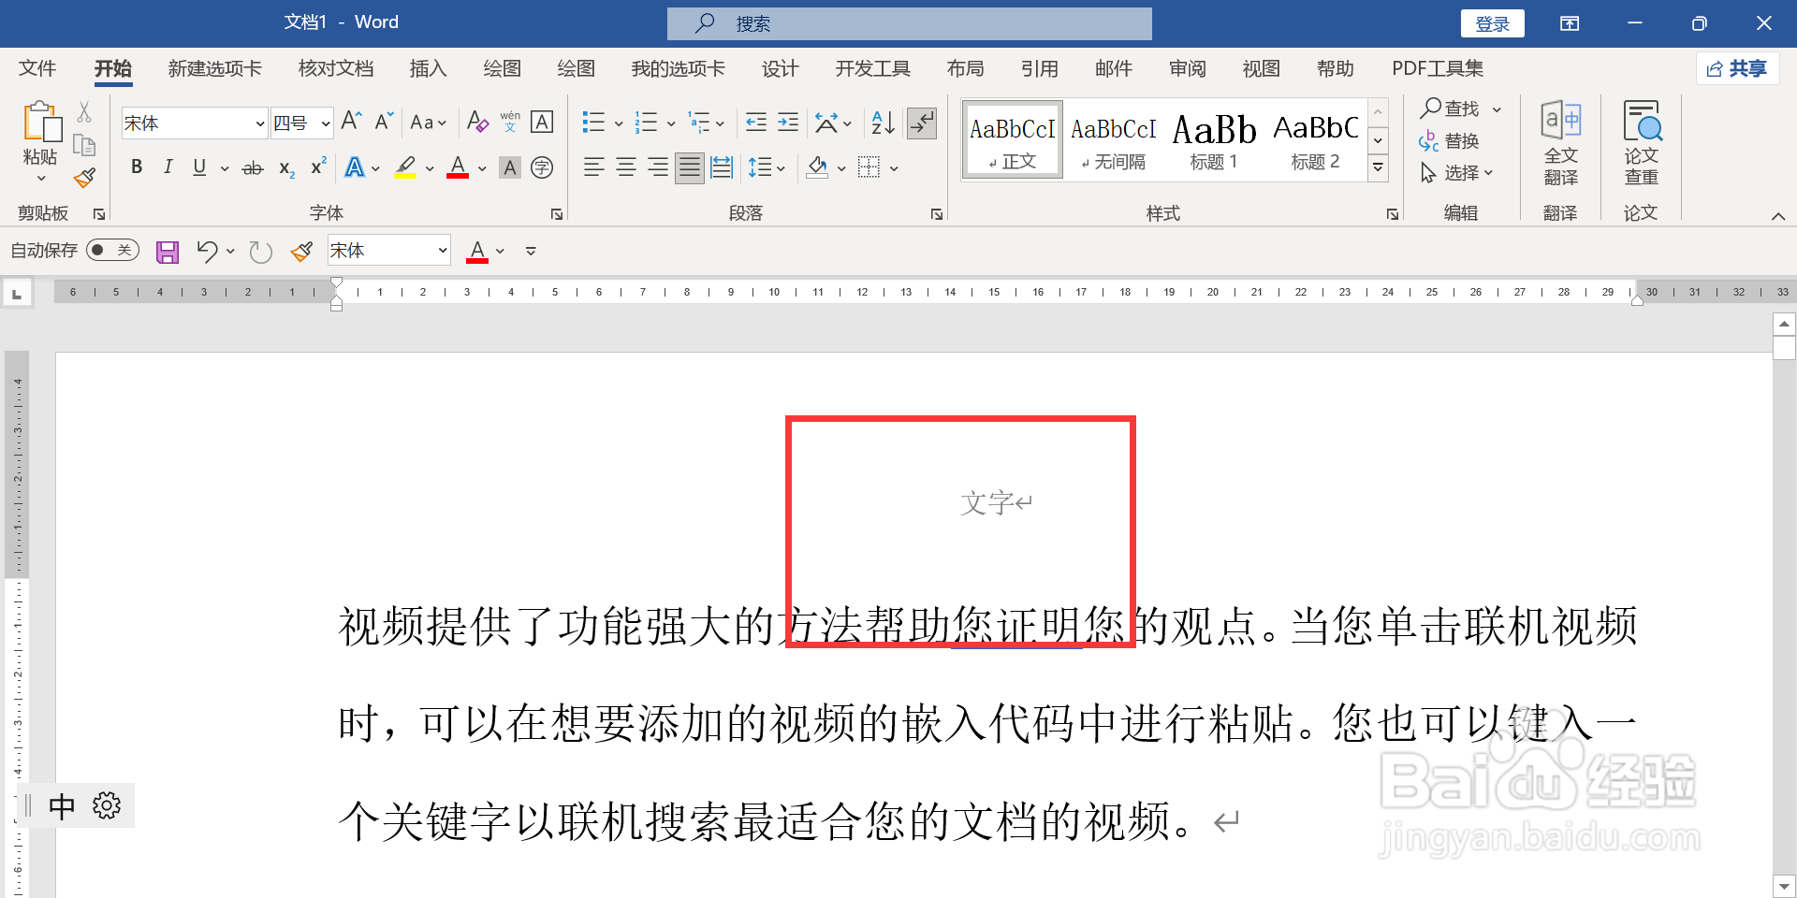Toggle Underline formatting
1797x898 pixels.
tap(199, 167)
